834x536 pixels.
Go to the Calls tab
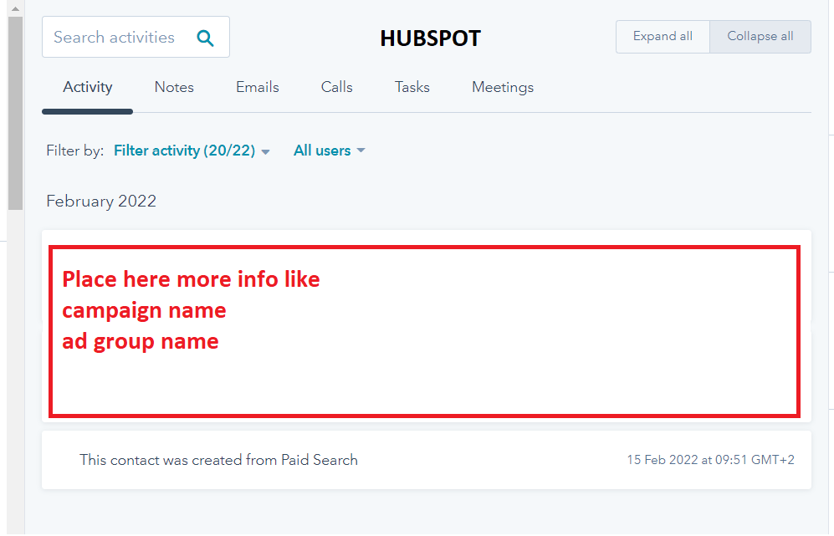(336, 87)
